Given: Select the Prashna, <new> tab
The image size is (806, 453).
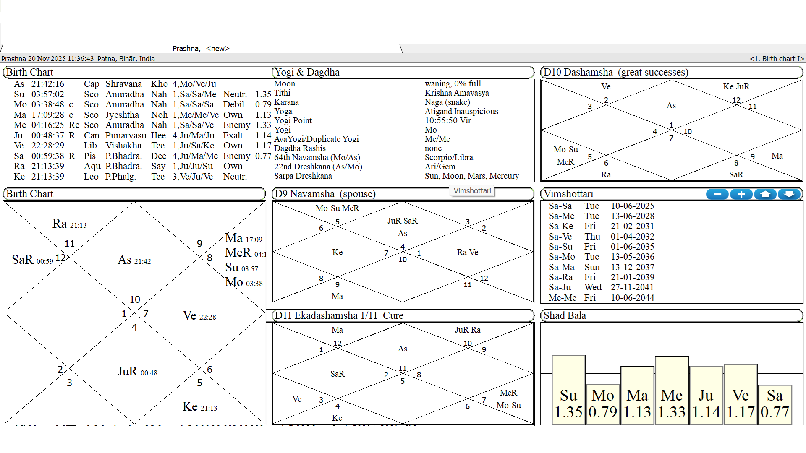Looking at the screenshot, I should [201, 48].
